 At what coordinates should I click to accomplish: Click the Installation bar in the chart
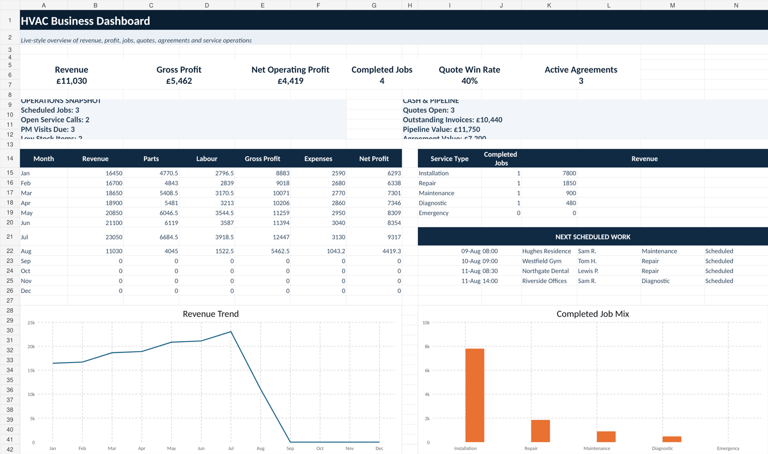475,395
